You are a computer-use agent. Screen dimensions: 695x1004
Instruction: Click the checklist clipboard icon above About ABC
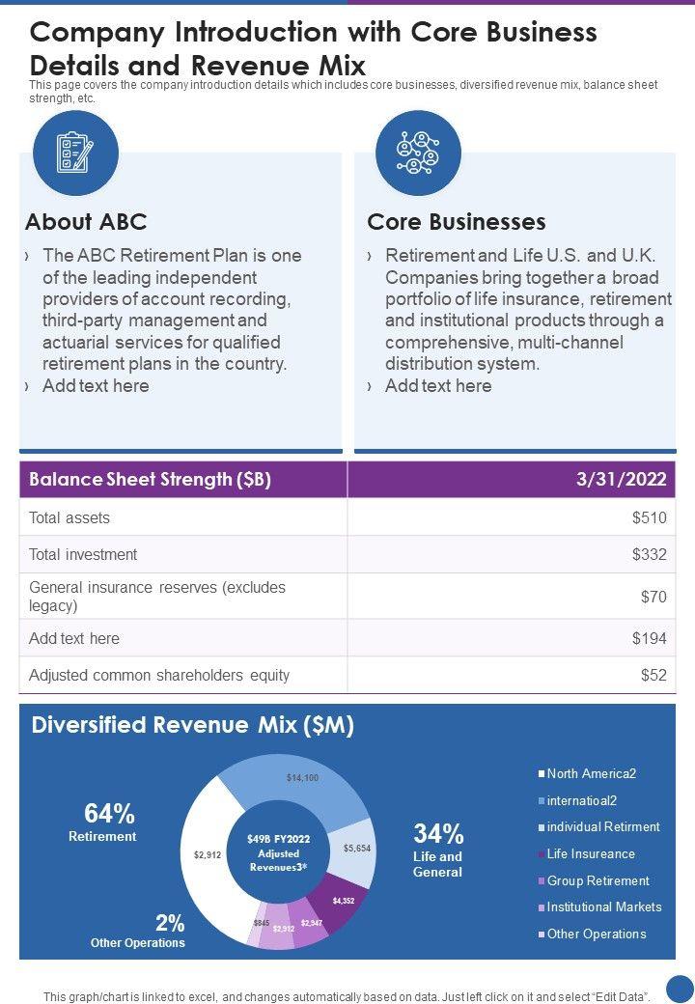pyautogui.click(x=75, y=153)
